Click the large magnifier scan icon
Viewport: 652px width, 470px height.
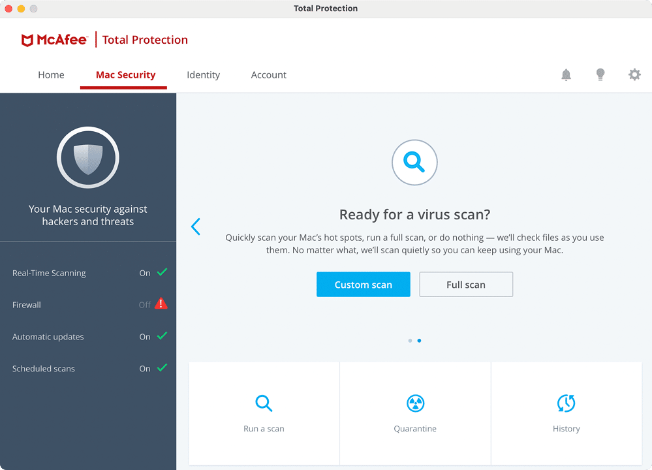[414, 162]
